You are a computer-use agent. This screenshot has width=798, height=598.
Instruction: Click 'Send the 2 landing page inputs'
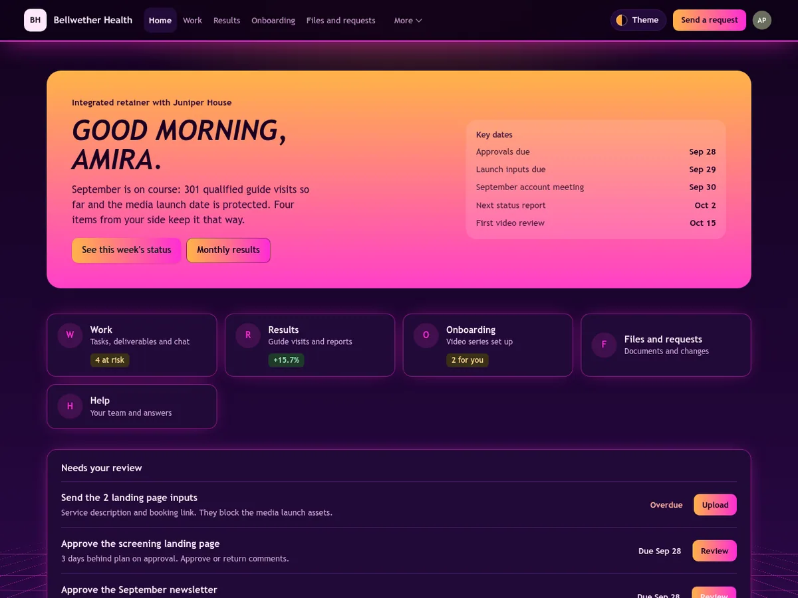tap(129, 498)
